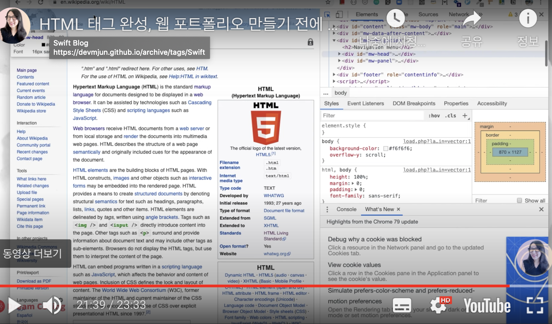Open the drawer three-dot menu beside Console
Screen dimensions: 552x324
pyautogui.click(x=327, y=210)
